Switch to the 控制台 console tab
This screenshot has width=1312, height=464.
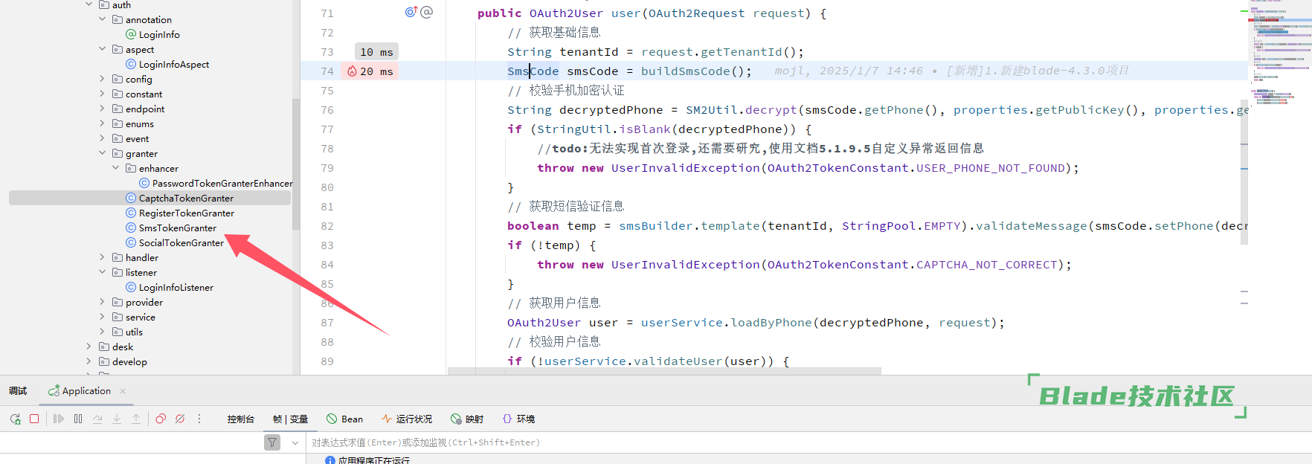click(241, 419)
